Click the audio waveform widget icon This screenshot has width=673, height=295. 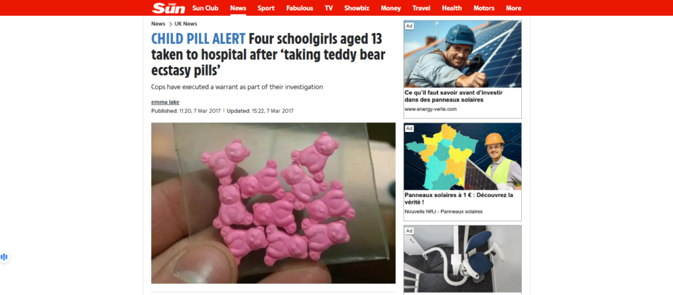click(5, 257)
